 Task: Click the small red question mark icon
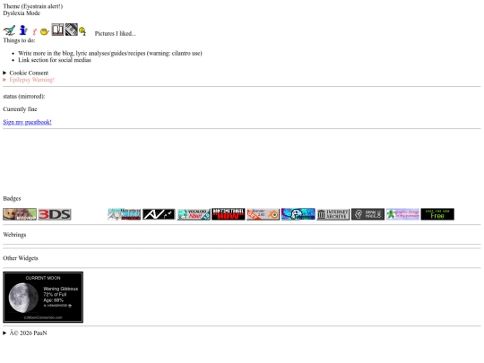point(34,31)
